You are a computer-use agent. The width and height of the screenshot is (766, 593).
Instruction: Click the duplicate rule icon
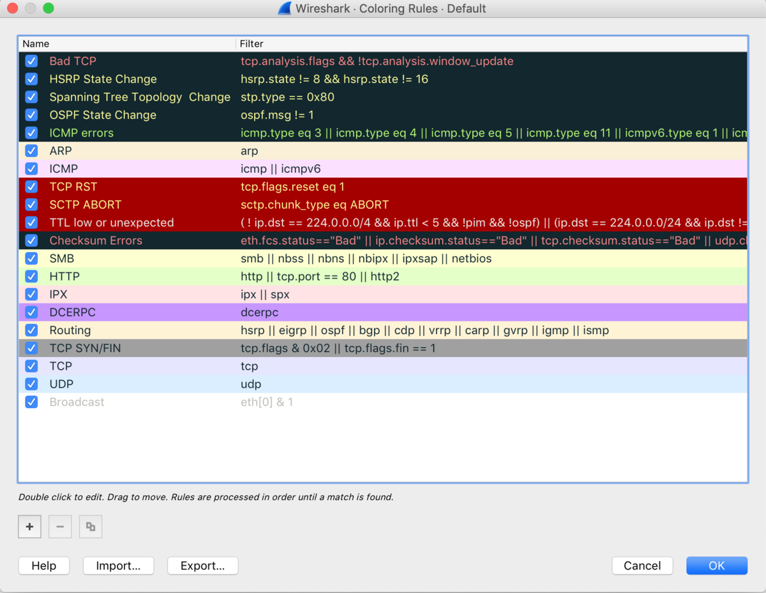click(90, 526)
